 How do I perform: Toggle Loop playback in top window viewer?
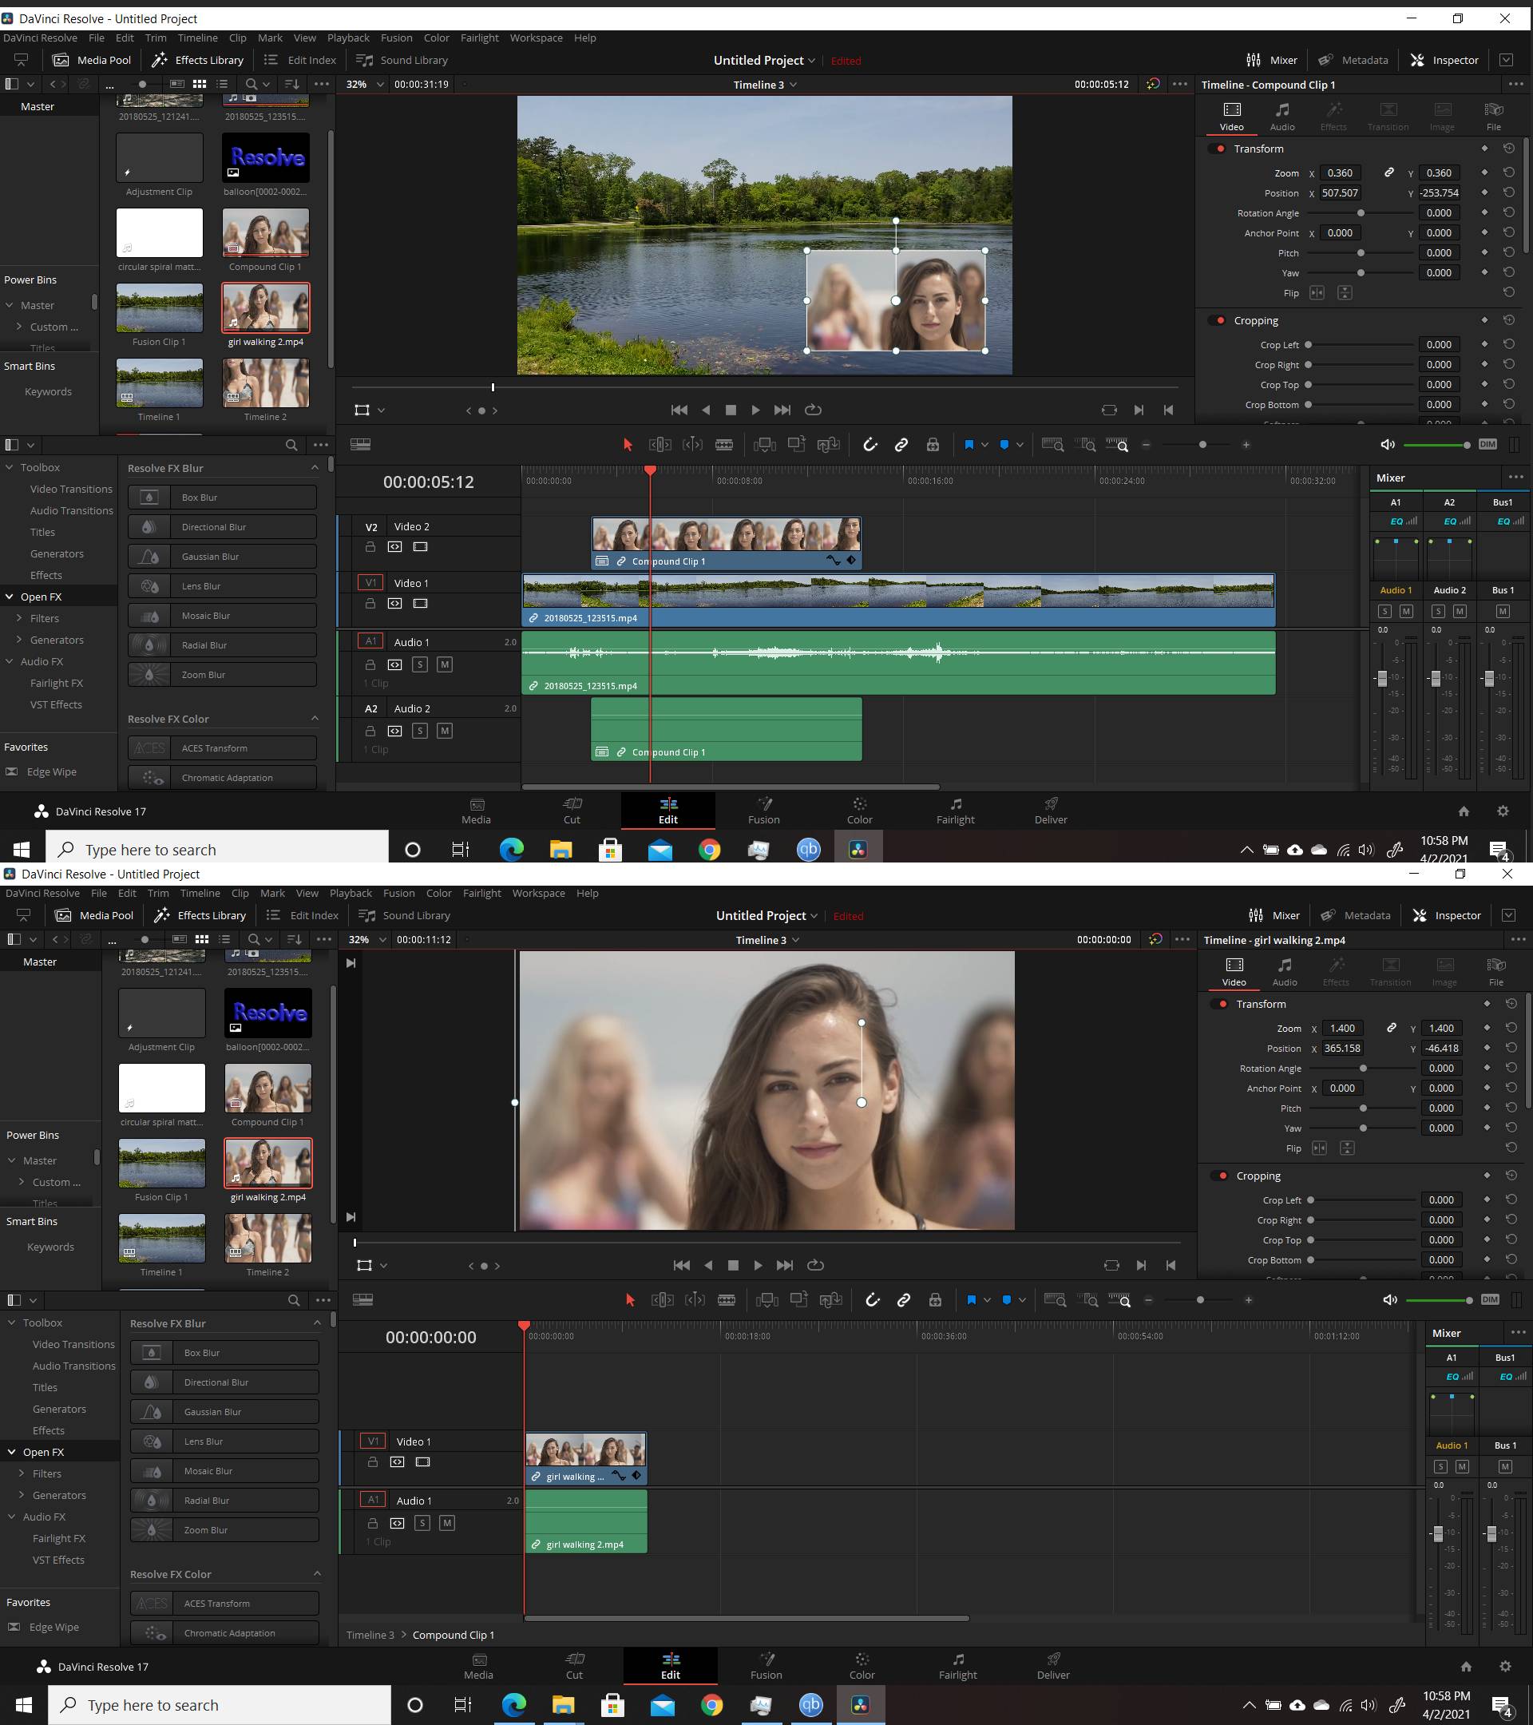click(x=814, y=410)
